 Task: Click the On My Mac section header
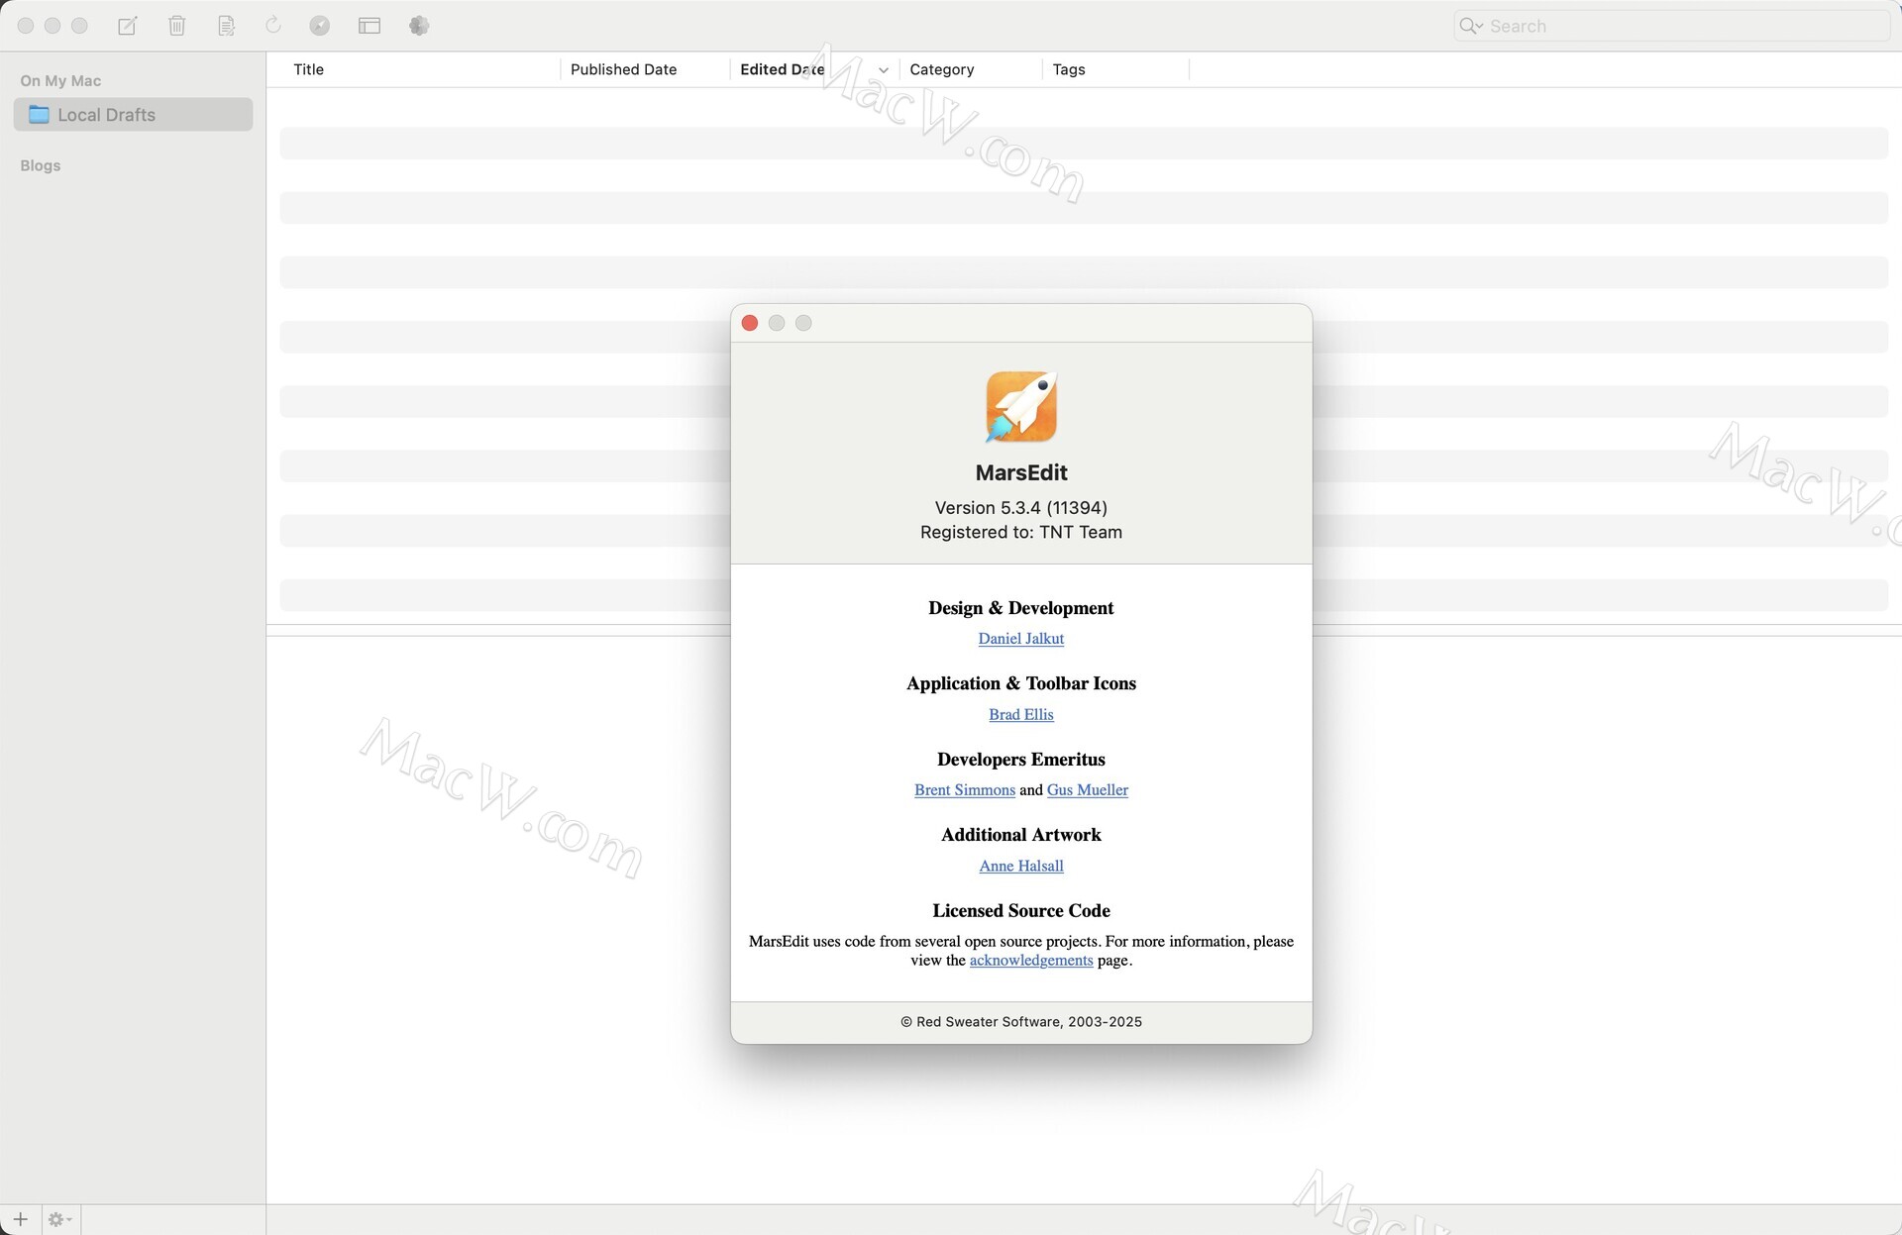pyautogui.click(x=60, y=81)
